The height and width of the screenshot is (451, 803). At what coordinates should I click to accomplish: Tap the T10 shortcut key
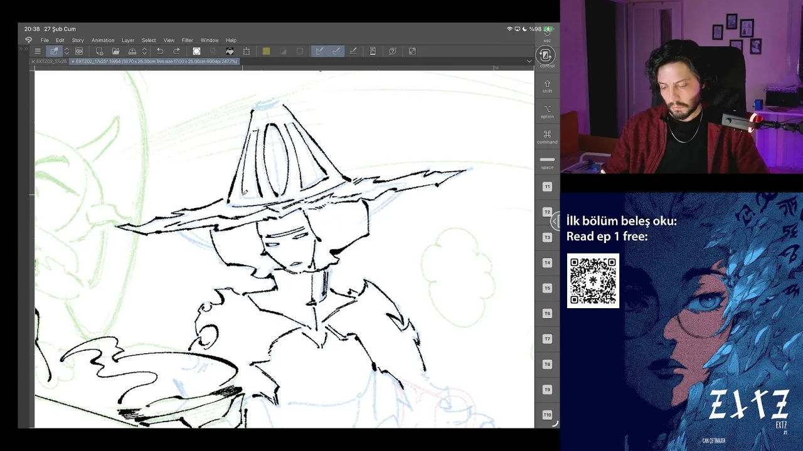[547, 415]
